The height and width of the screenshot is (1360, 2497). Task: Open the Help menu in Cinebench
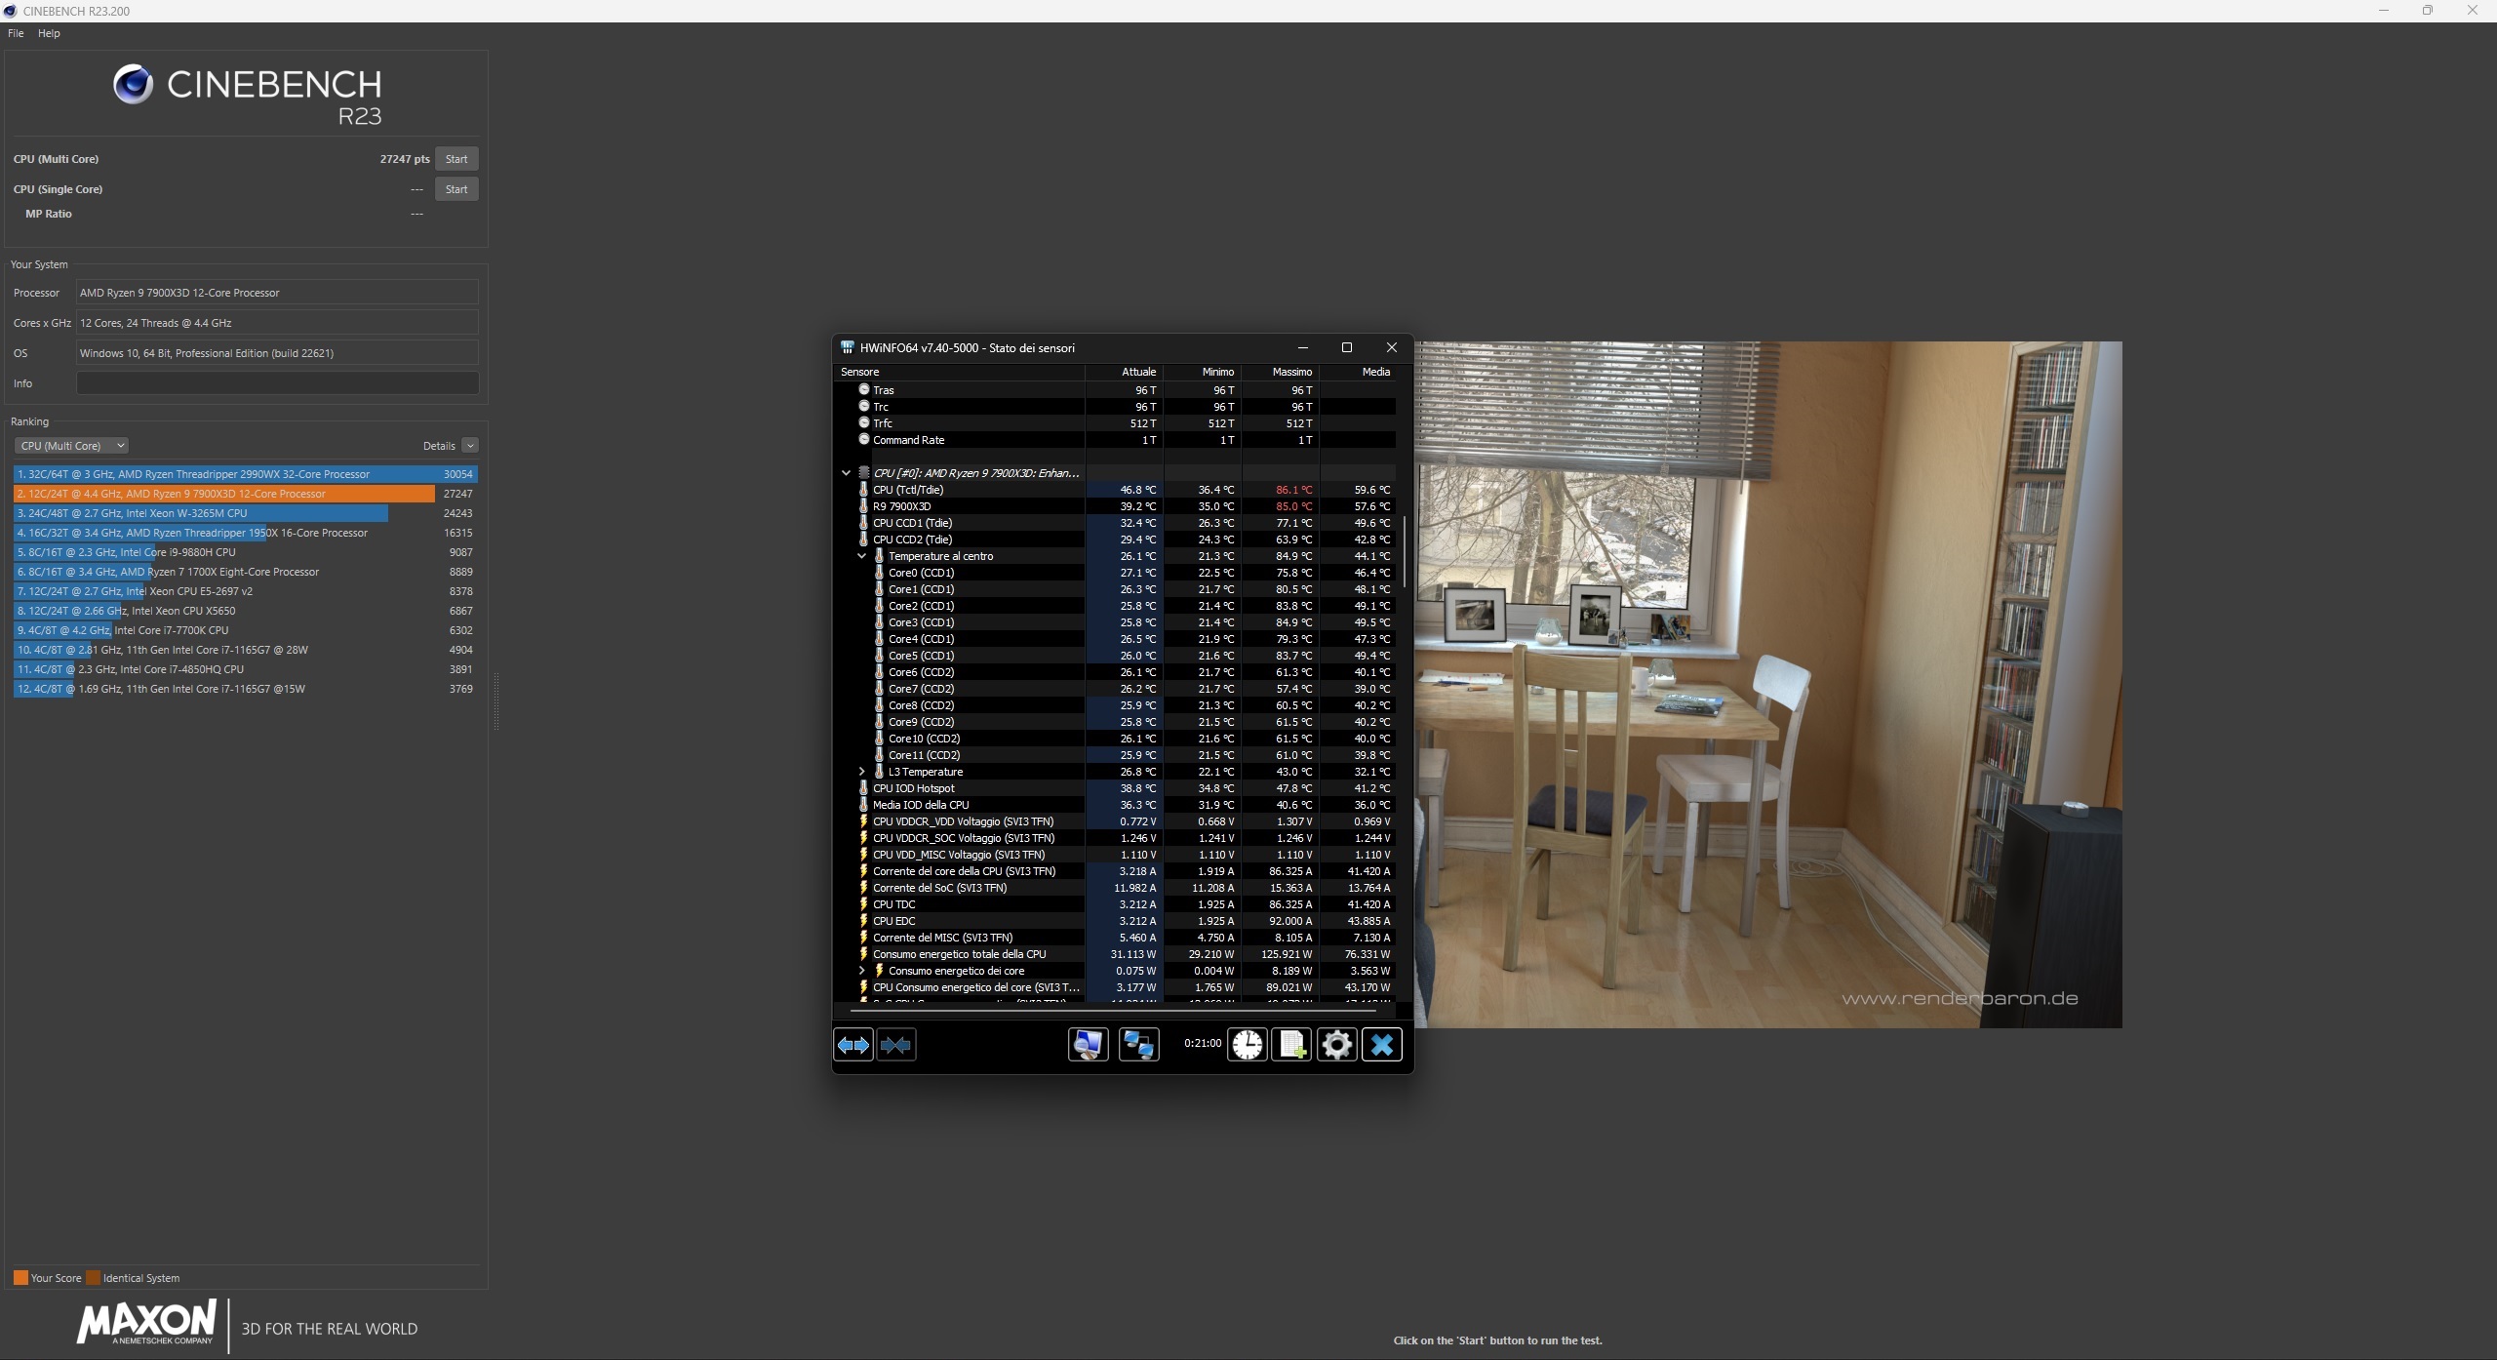click(49, 33)
